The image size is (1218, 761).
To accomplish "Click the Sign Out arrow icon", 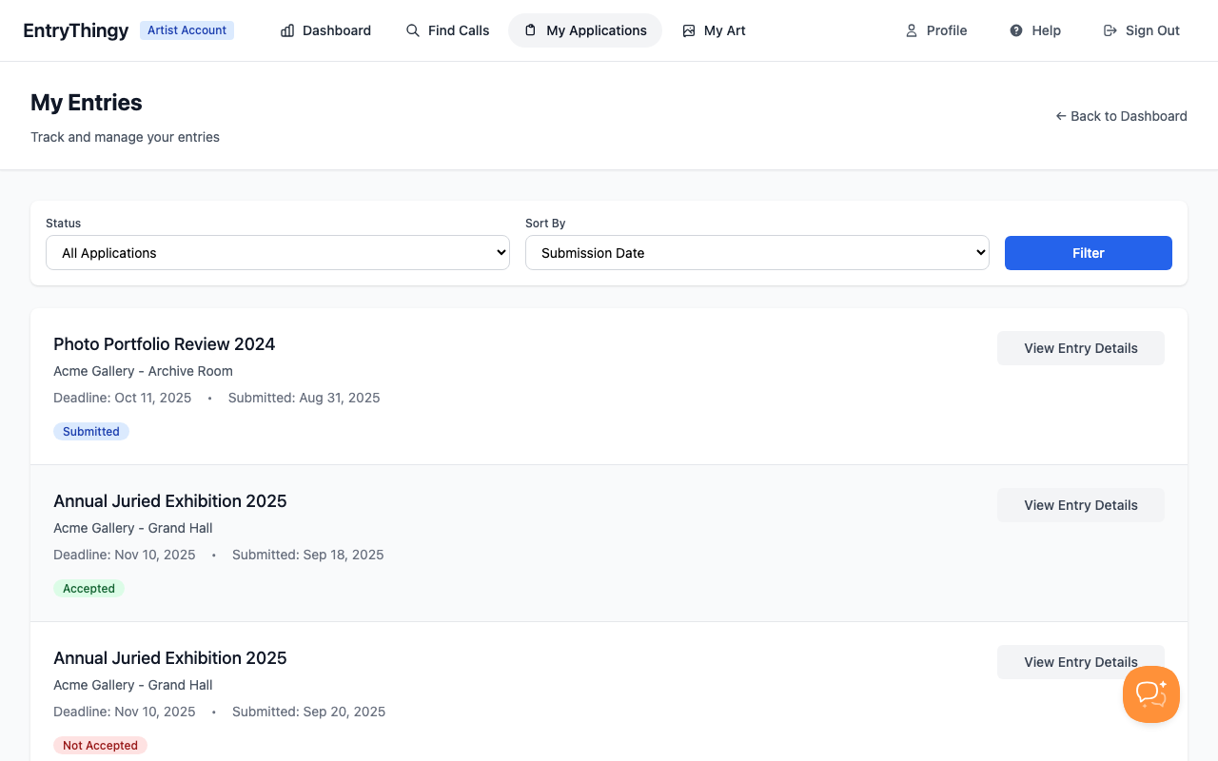I will tap(1110, 30).
